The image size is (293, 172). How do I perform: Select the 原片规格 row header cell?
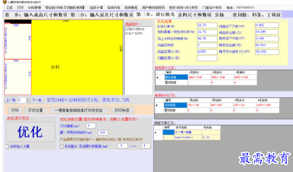tap(176, 77)
